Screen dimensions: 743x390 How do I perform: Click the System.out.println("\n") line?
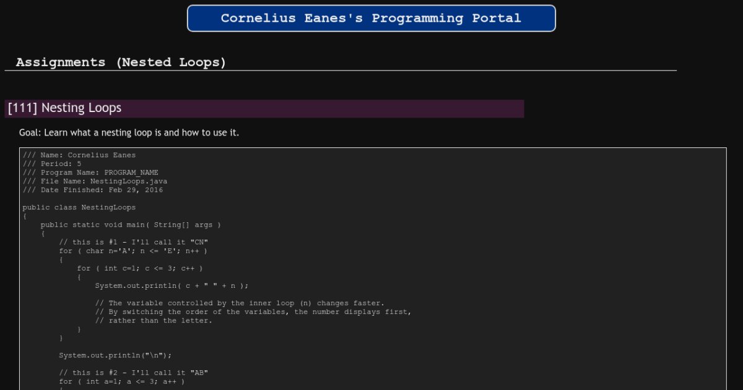(115, 355)
